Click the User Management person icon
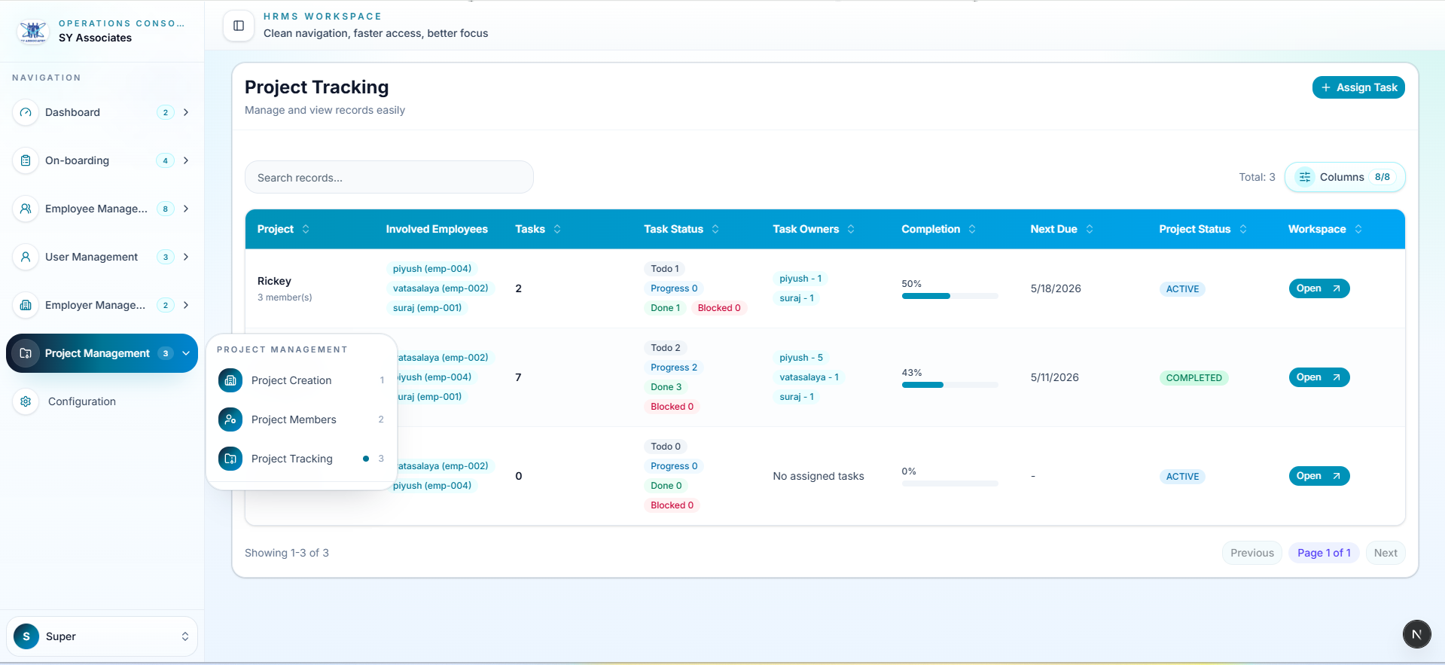1445x665 pixels. 26,257
